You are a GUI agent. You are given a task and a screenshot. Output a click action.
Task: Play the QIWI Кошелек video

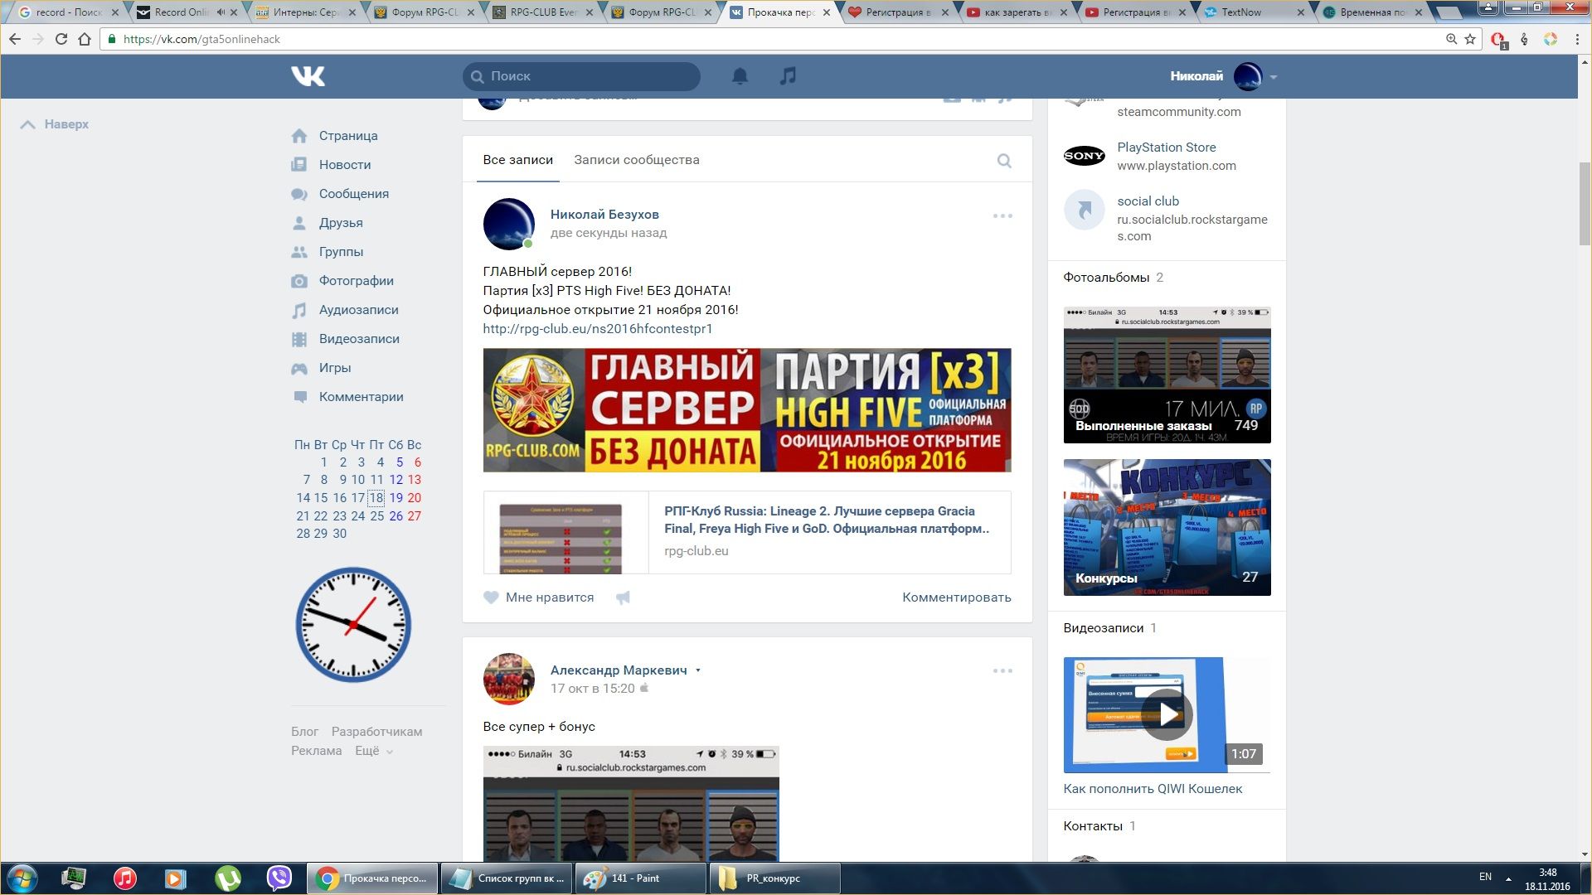click(1166, 714)
